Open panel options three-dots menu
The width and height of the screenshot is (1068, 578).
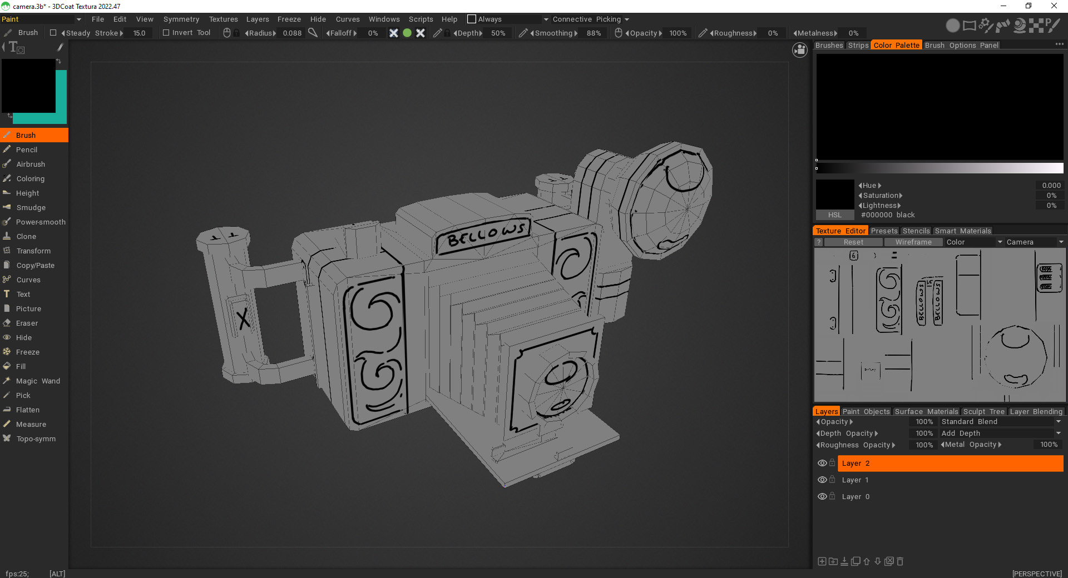point(1059,44)
